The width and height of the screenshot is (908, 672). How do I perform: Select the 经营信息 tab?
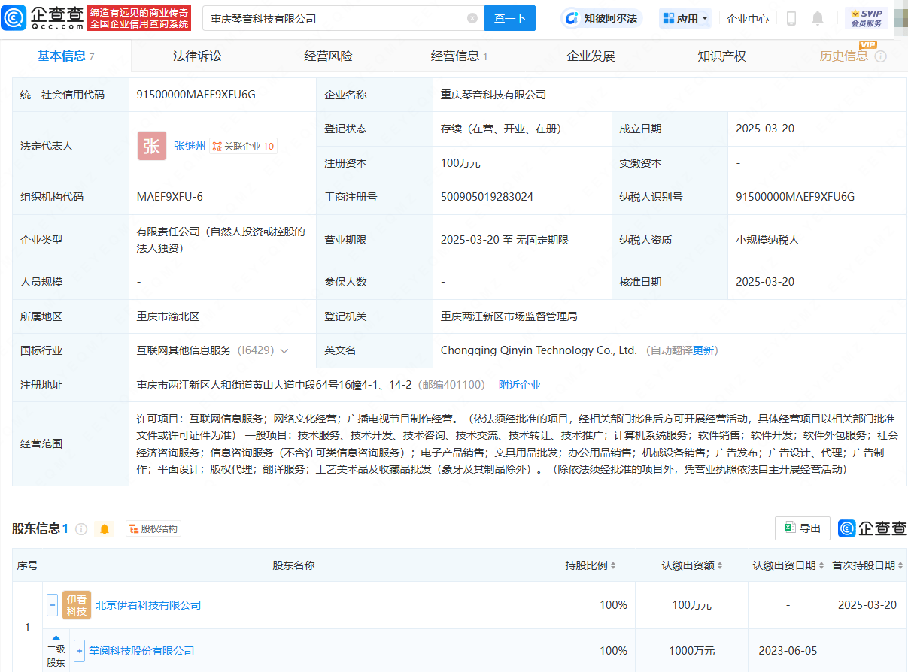(459, 56)
